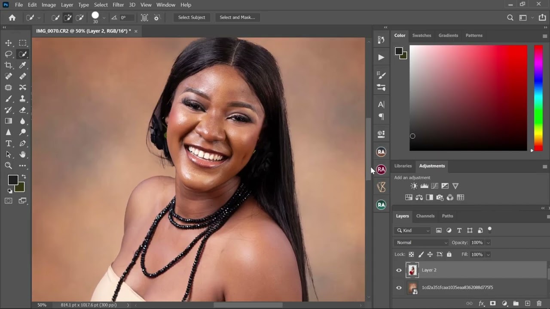550x309 pixels.
Task: Switch to the Libraries tab
Action: (x=403, y=166)
